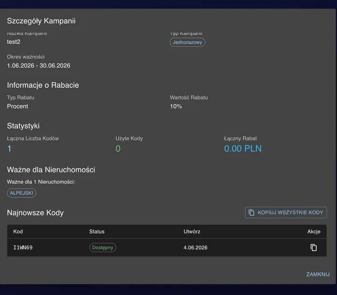
Task: Click the used codes count 0
Action: [118, 148]
